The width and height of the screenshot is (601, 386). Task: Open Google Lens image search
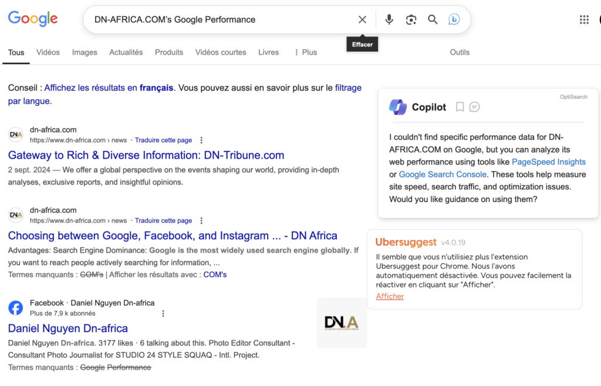point(411,19)
